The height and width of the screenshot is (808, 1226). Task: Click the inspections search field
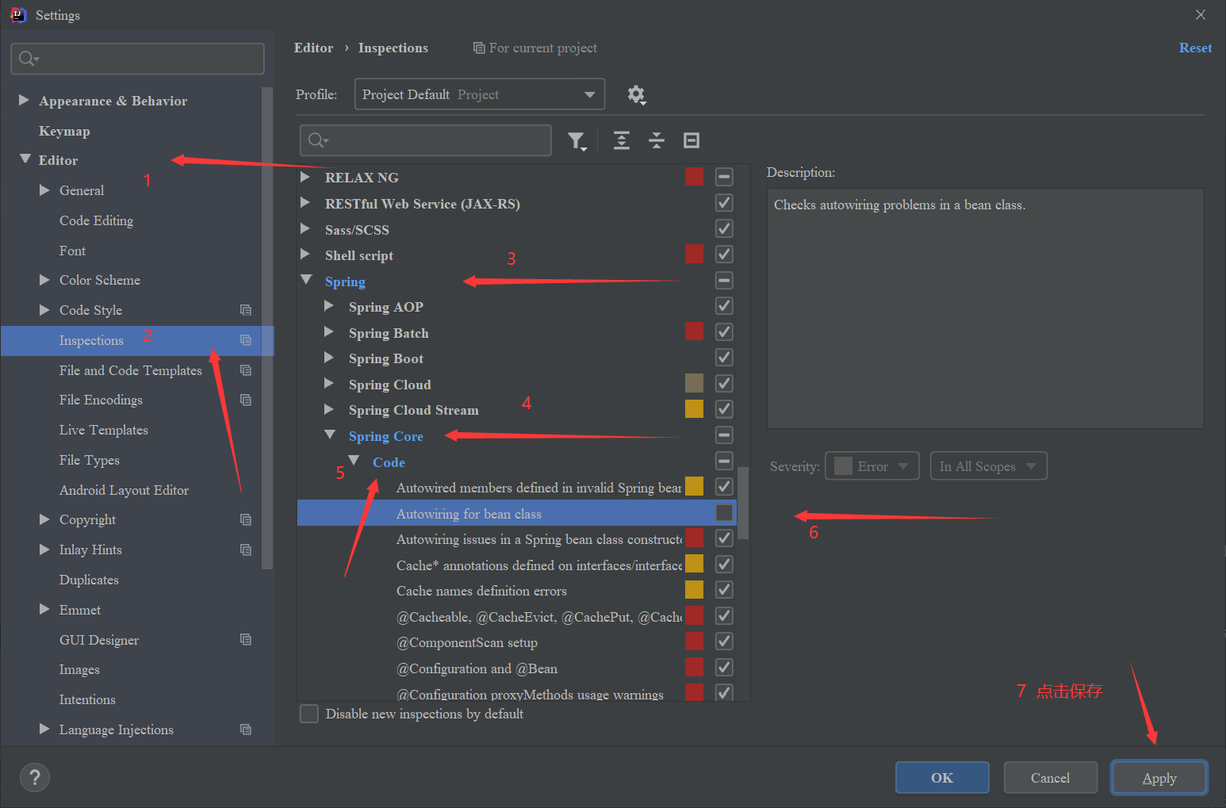425,140
